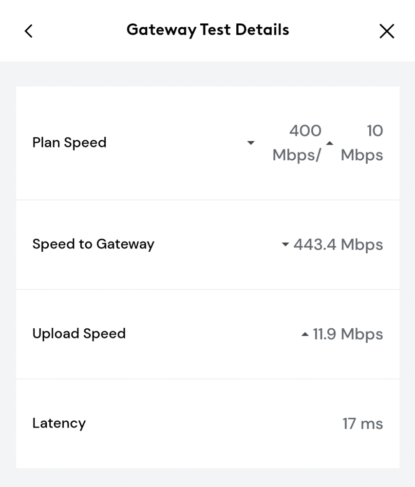Click the down arrow before 443.4 Mbps
The height and width of the screenshot is (487, 415).
(285, 244)
